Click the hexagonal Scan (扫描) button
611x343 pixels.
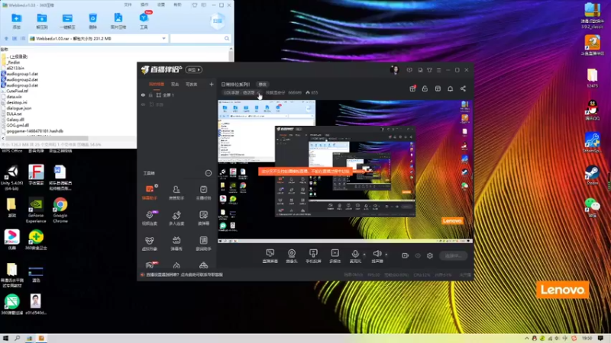218,21
